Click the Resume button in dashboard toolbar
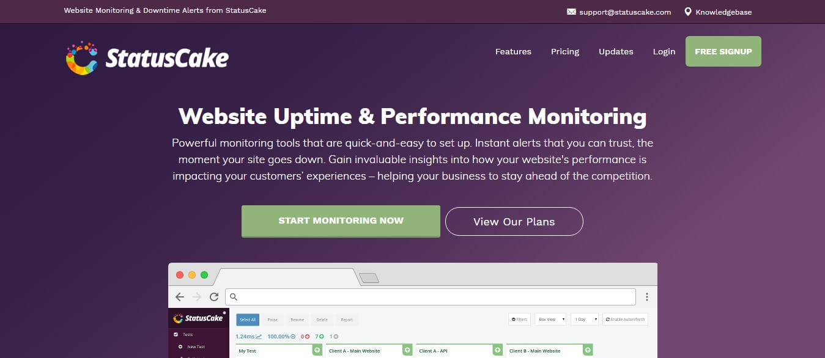The image size is (825, 358). coord(297,320)
